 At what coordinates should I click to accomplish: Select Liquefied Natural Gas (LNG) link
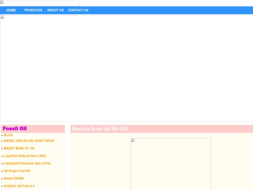point(25,156)
